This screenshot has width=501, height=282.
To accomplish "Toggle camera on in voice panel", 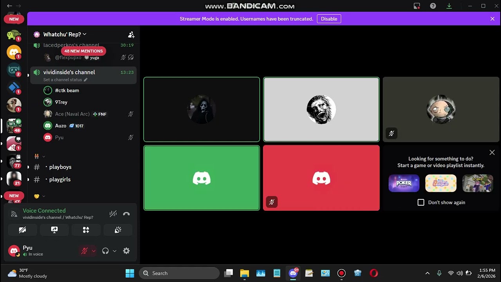I will tap(23, 230).
